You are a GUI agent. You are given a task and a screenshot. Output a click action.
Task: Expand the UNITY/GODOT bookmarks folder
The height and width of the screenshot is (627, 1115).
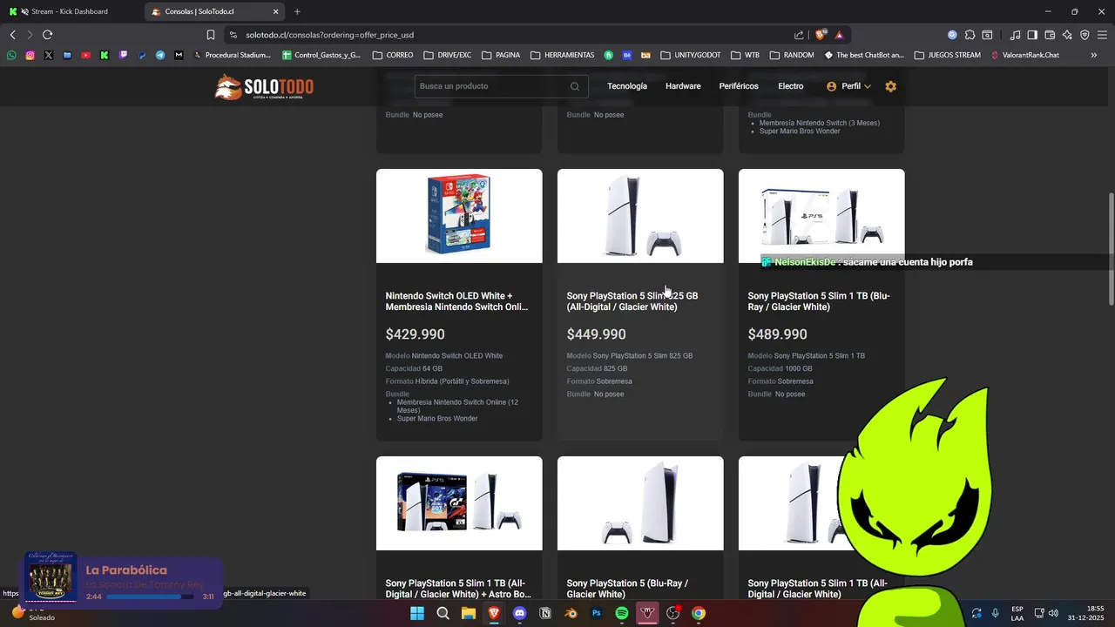click(691, 55)
